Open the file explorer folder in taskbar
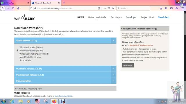This screenshot has height=104, width=186. pos(21,101)
